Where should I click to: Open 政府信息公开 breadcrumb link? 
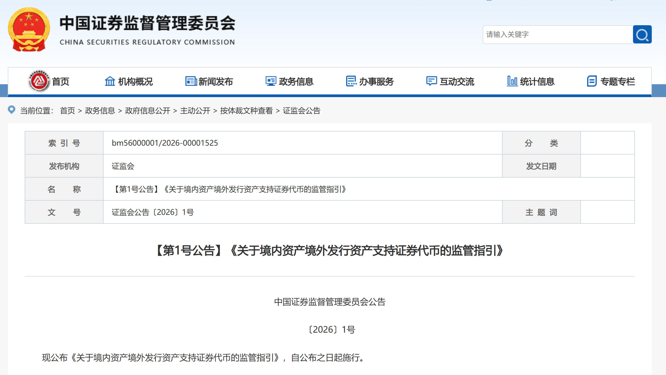148,111
